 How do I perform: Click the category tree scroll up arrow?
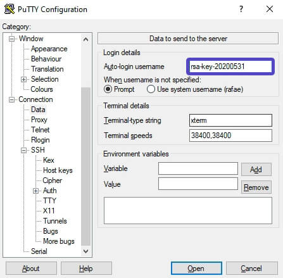tap(85, 39)
